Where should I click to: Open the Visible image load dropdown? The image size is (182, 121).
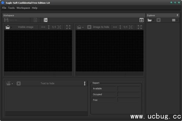coord(9,27)
